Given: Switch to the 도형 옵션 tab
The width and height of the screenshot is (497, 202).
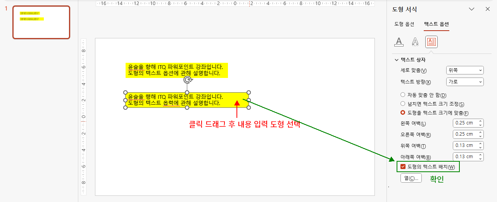Looking at the screenshot, I should coord(404,24).
